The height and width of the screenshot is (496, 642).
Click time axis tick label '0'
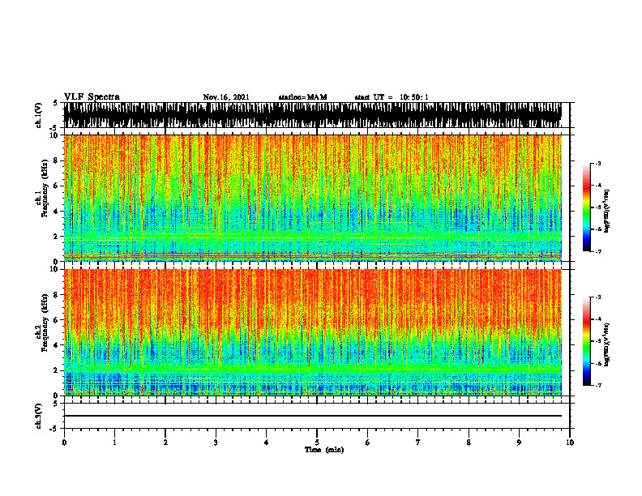tap(64, 443)
